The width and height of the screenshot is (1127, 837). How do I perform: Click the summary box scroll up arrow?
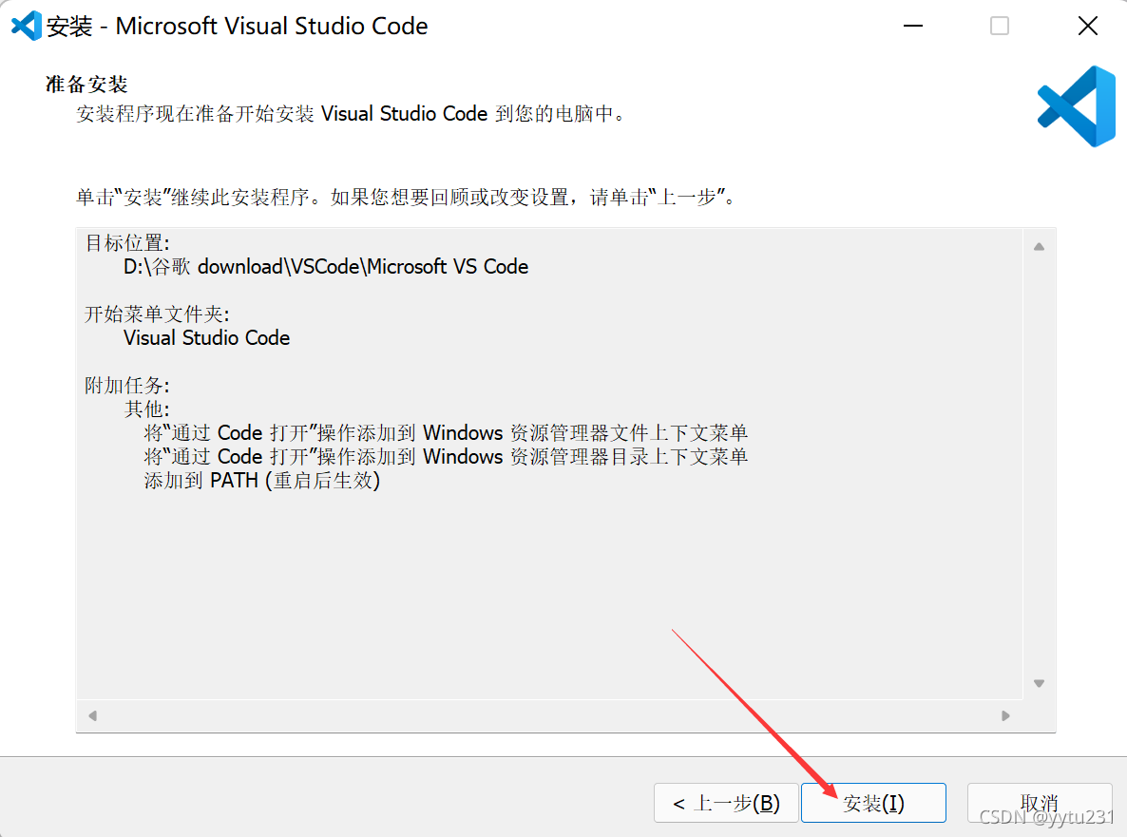[1039, 246]
